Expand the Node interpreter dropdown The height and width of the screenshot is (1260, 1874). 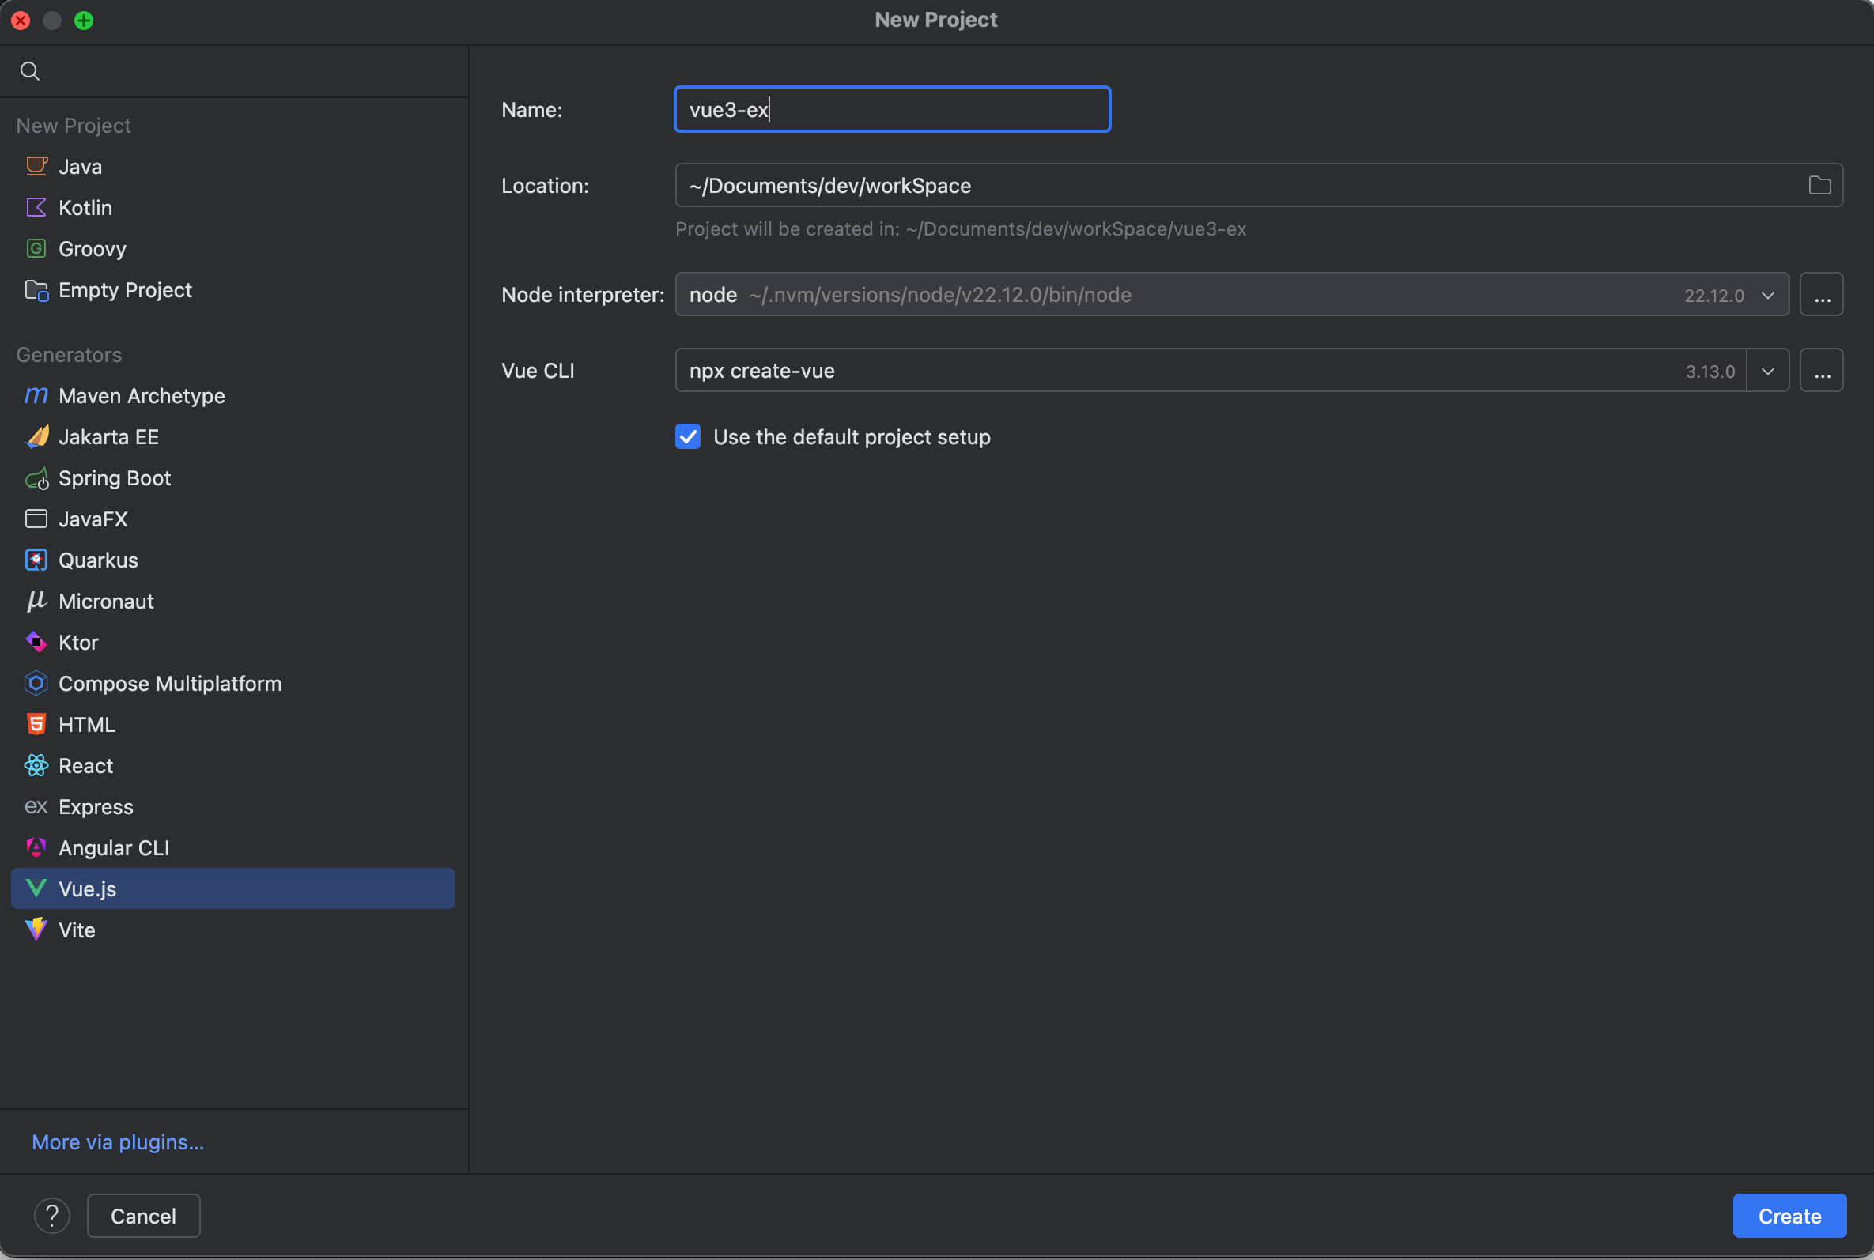[x=1768, y=295]
